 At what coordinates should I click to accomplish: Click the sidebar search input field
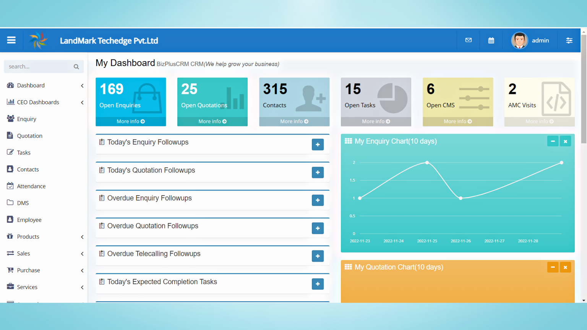(38, 67)
